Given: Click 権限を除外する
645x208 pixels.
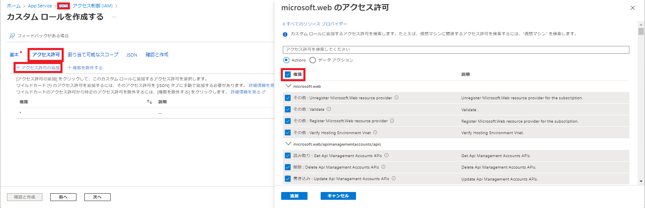Looking at the screenshot, I should click(85, 68).
